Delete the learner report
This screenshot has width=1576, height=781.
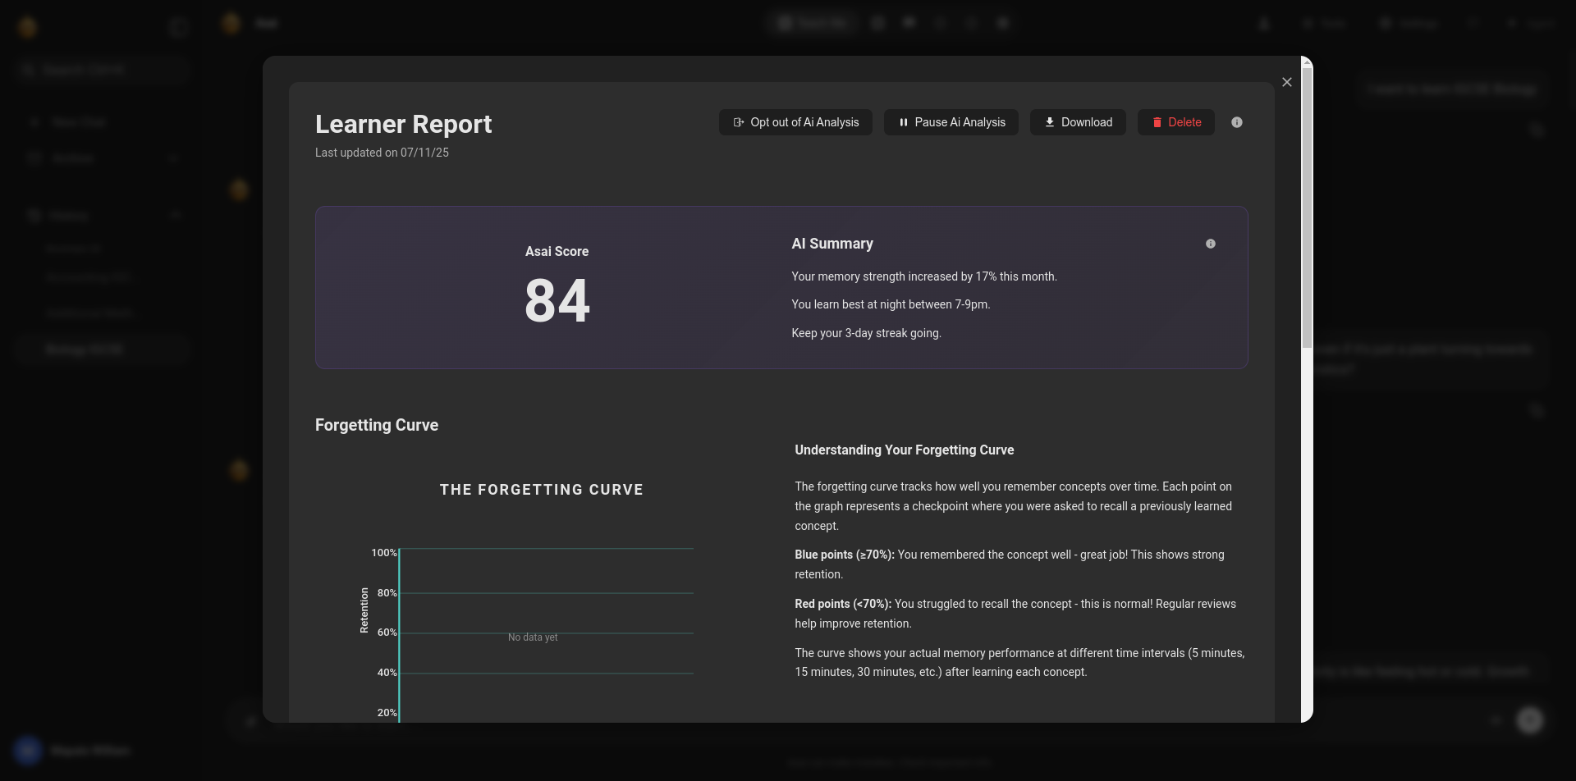(x=1175, y=122)
